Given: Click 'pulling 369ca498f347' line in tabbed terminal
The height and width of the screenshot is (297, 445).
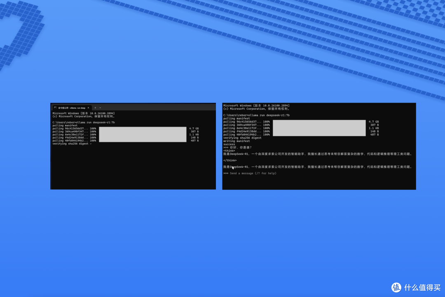Looking at the screenshot, I should [x=74, y=132].
